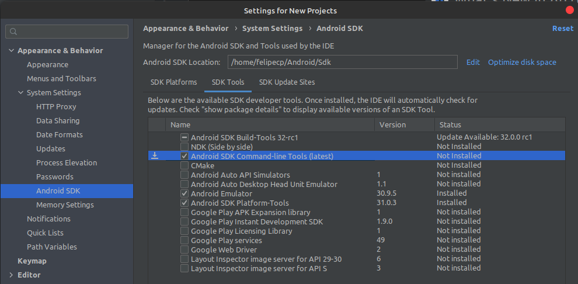Enable Google Play Licensing Library checkbox

184,231
